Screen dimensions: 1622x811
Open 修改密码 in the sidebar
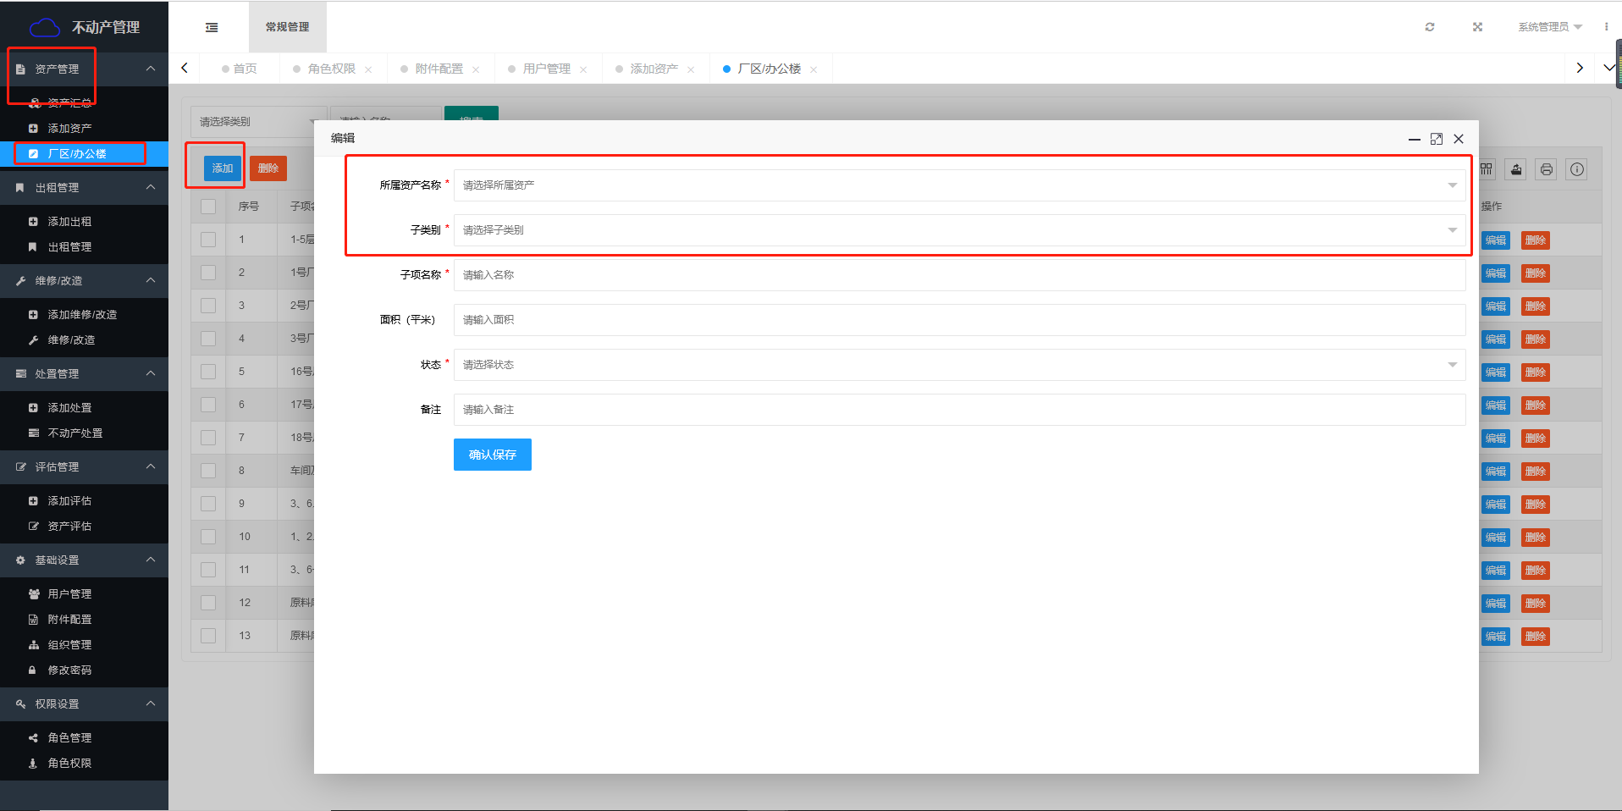pos(84,670)
